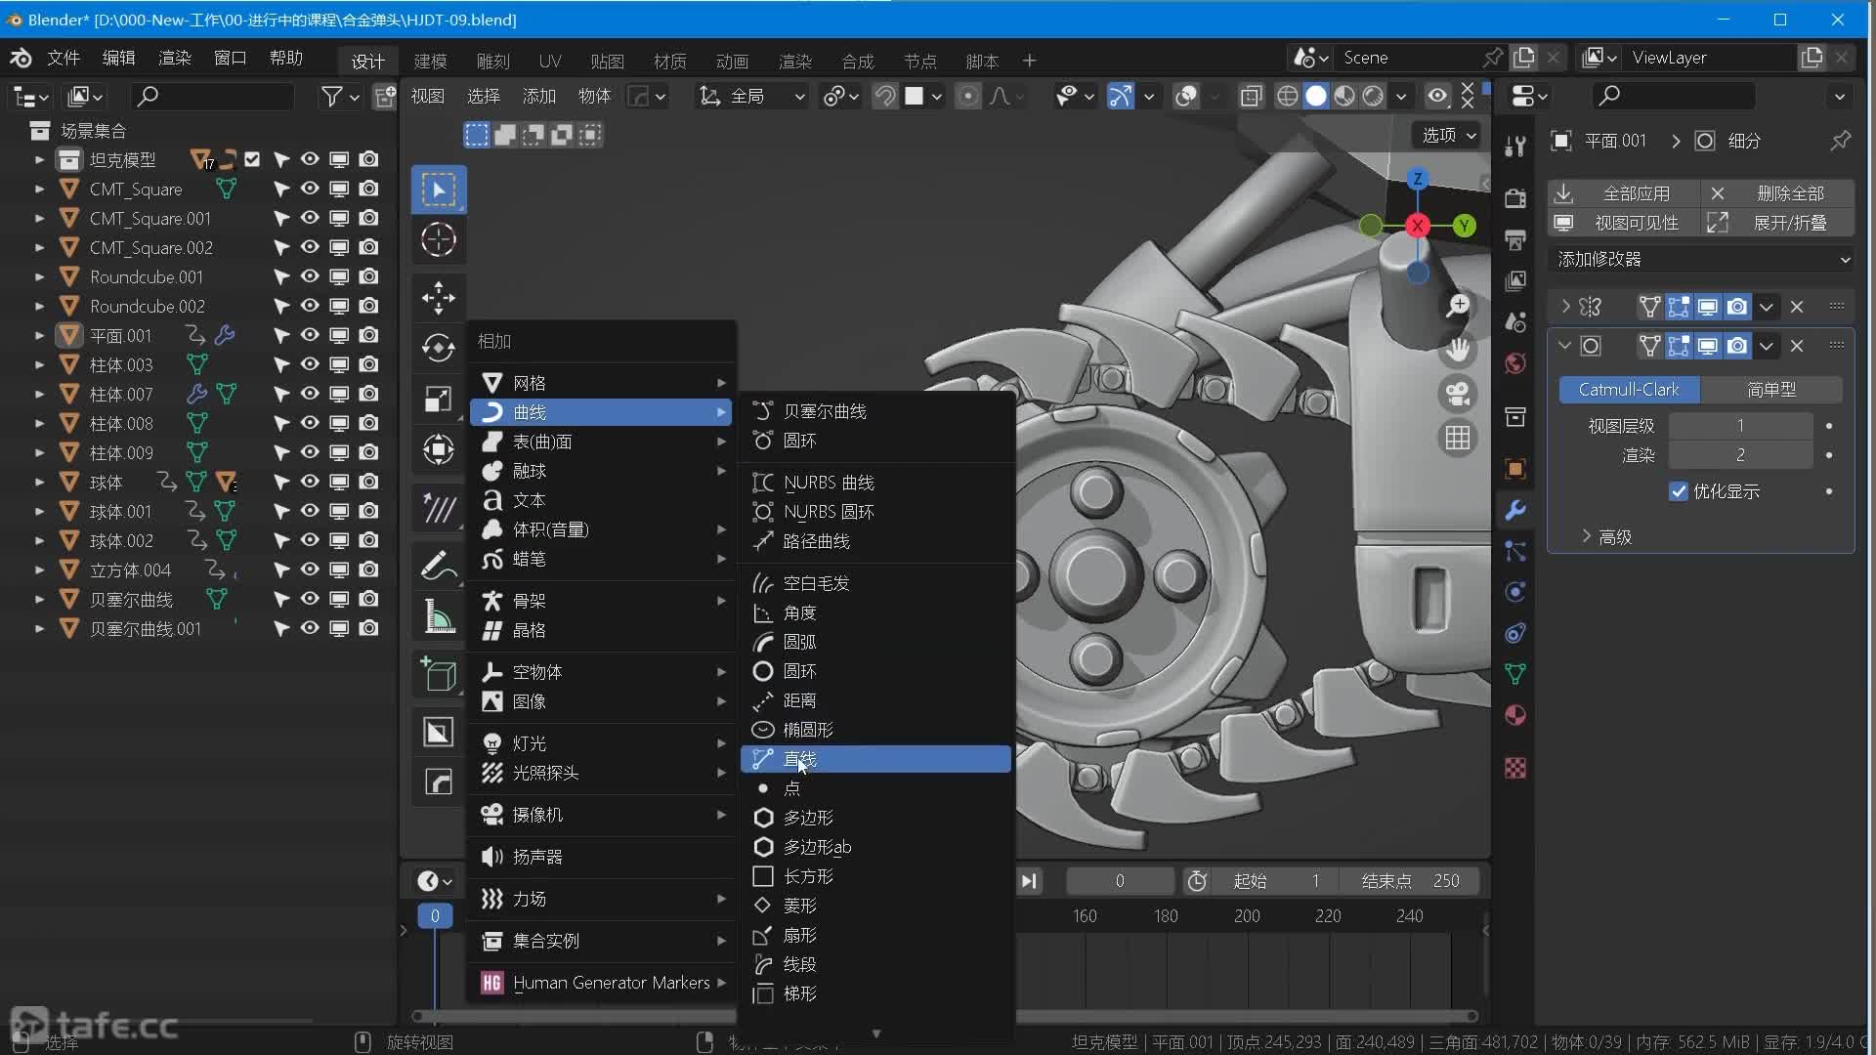Open 添加修改器 dropdown

pos(1702,259)
